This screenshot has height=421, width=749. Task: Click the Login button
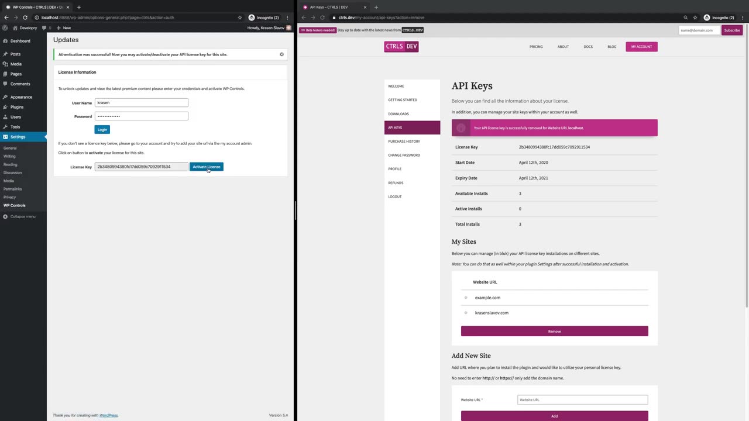tap(102, 129)
